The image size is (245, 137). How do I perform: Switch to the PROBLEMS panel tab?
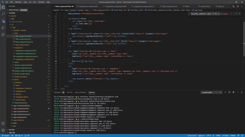coord(57,92)
